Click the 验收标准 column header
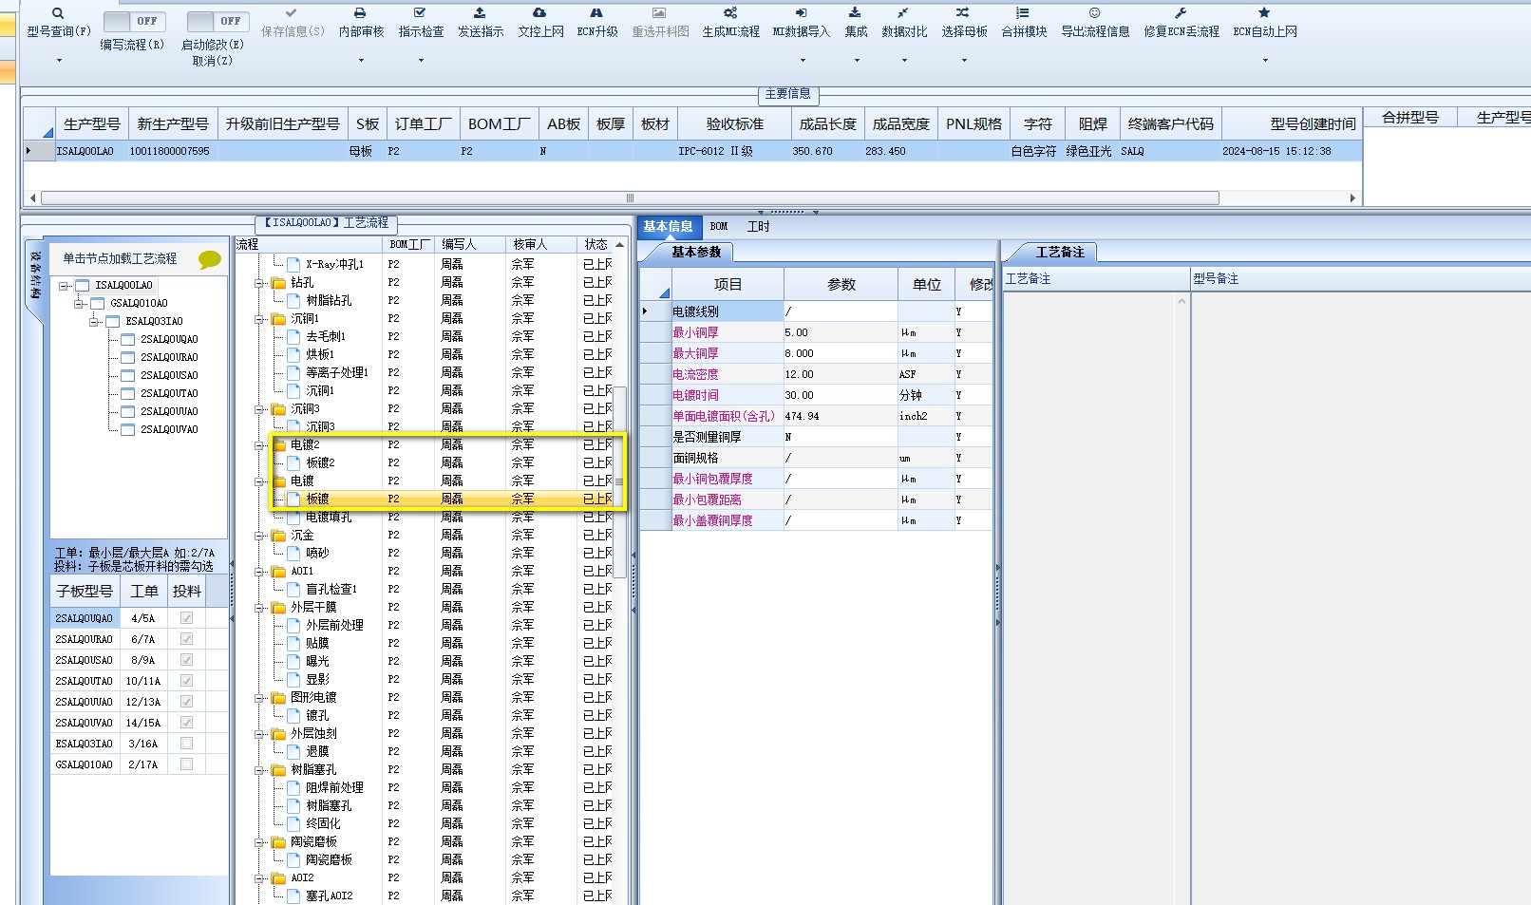This screenshot has width=1531, height=905. coord(735,124)
